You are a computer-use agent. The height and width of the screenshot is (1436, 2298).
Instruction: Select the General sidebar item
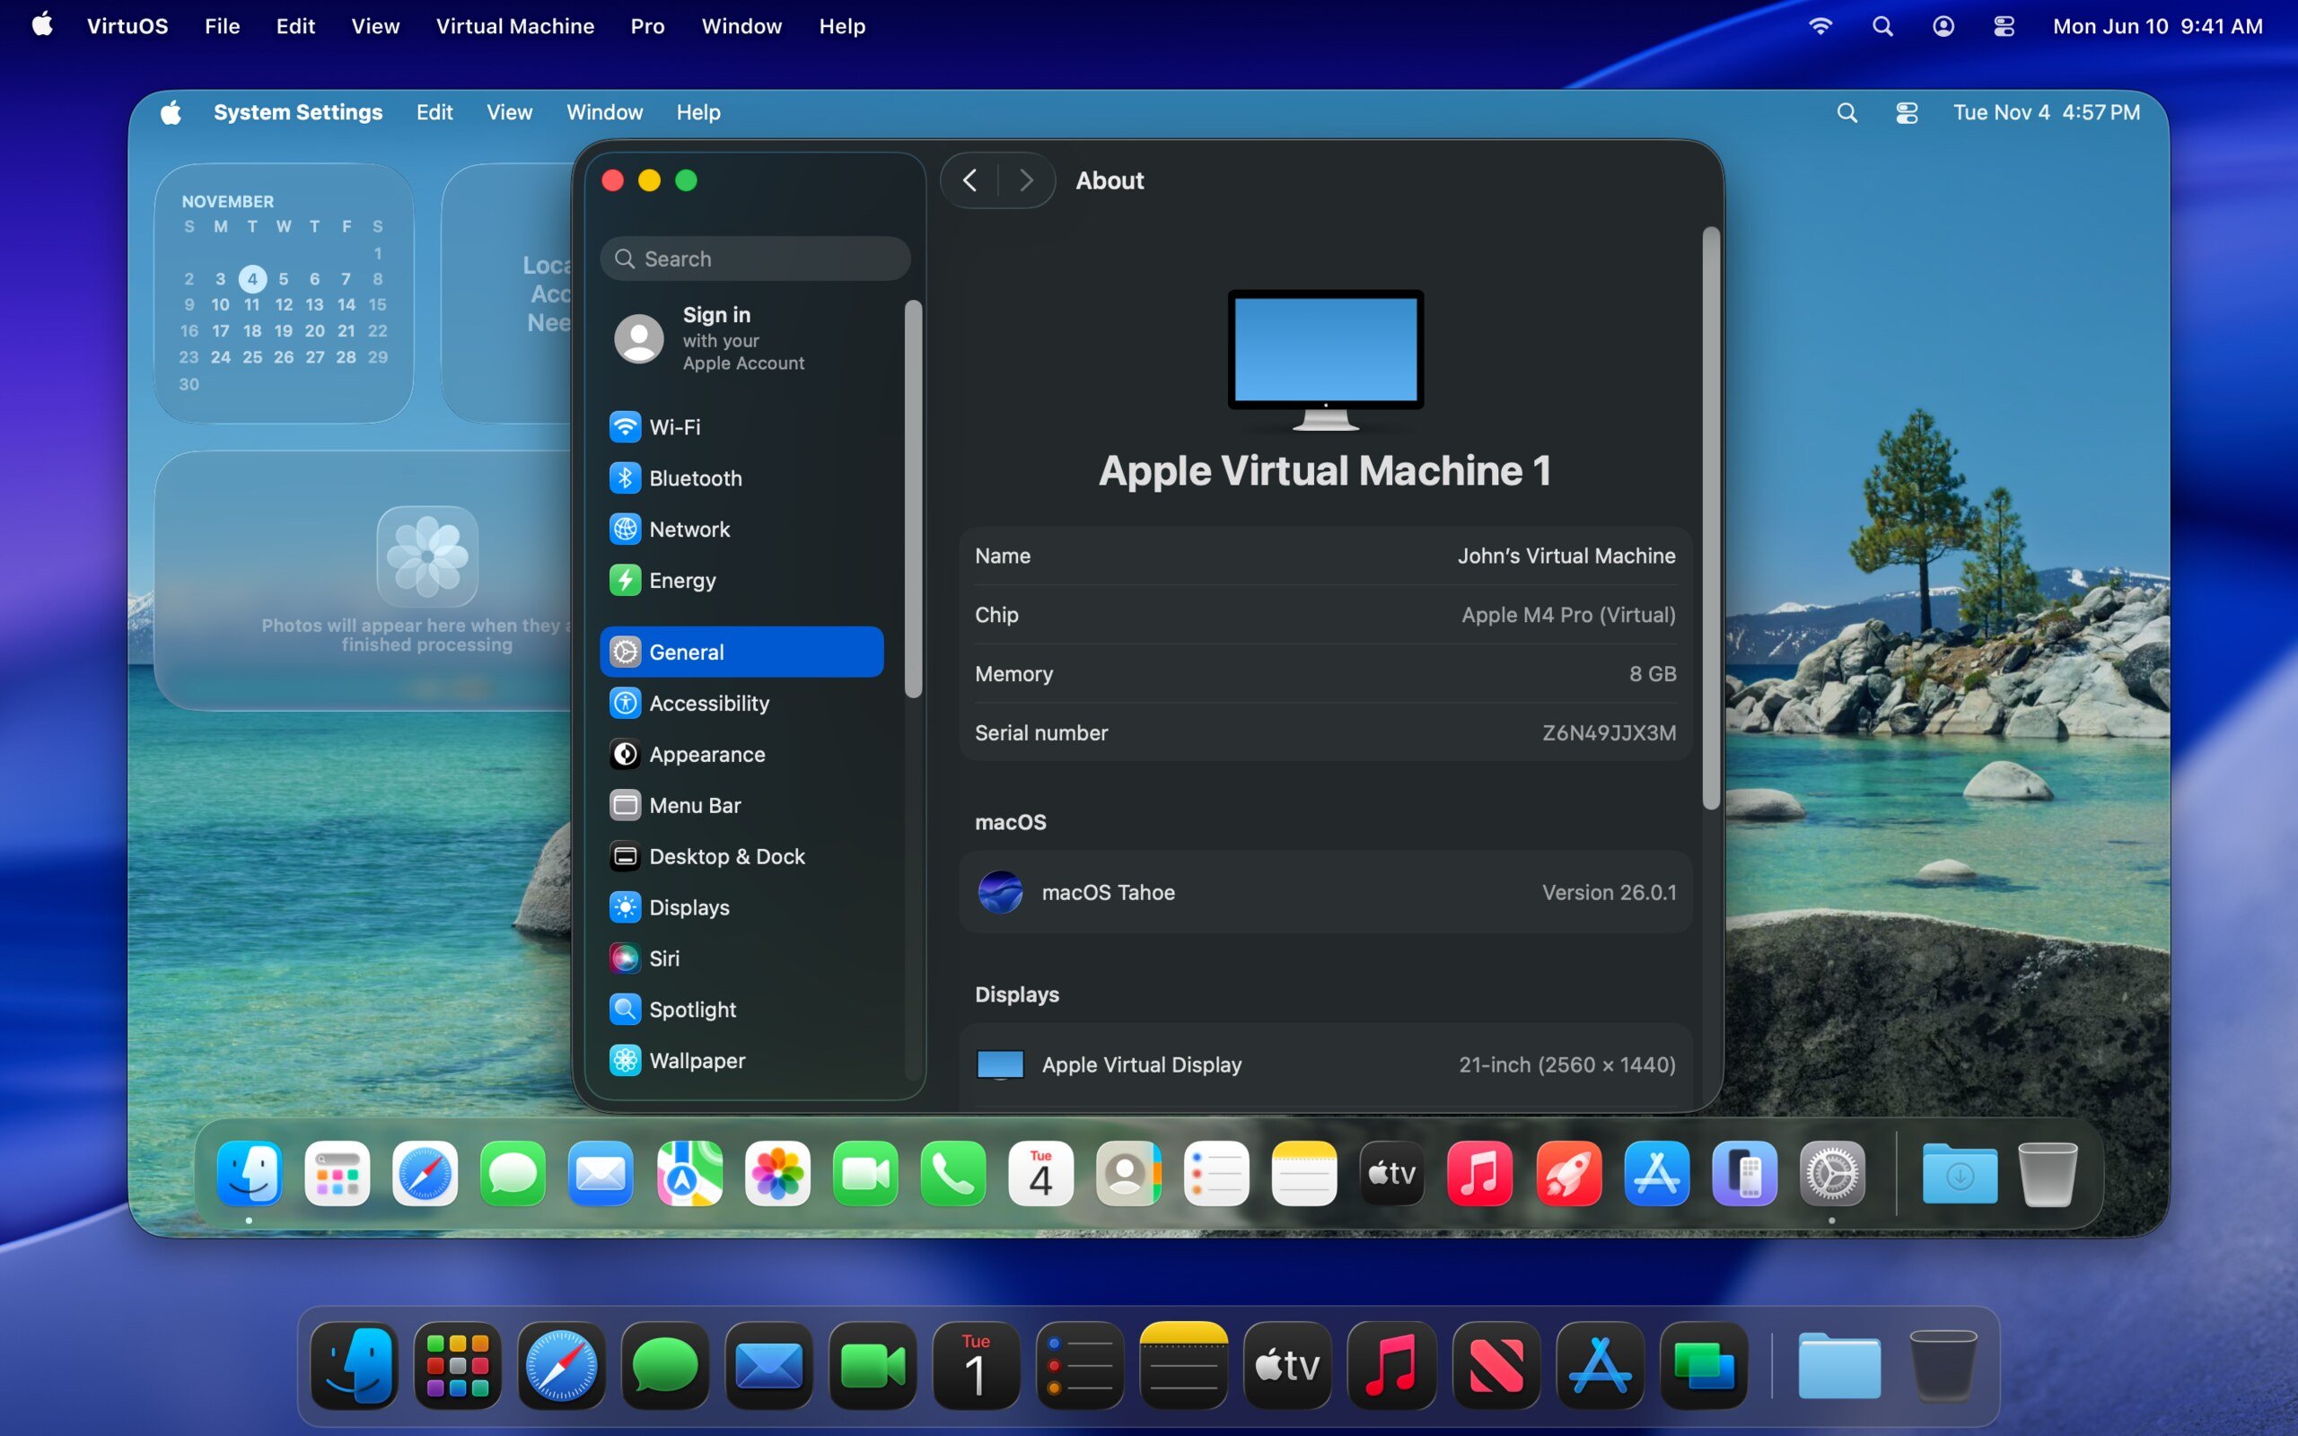coord(741,652)
